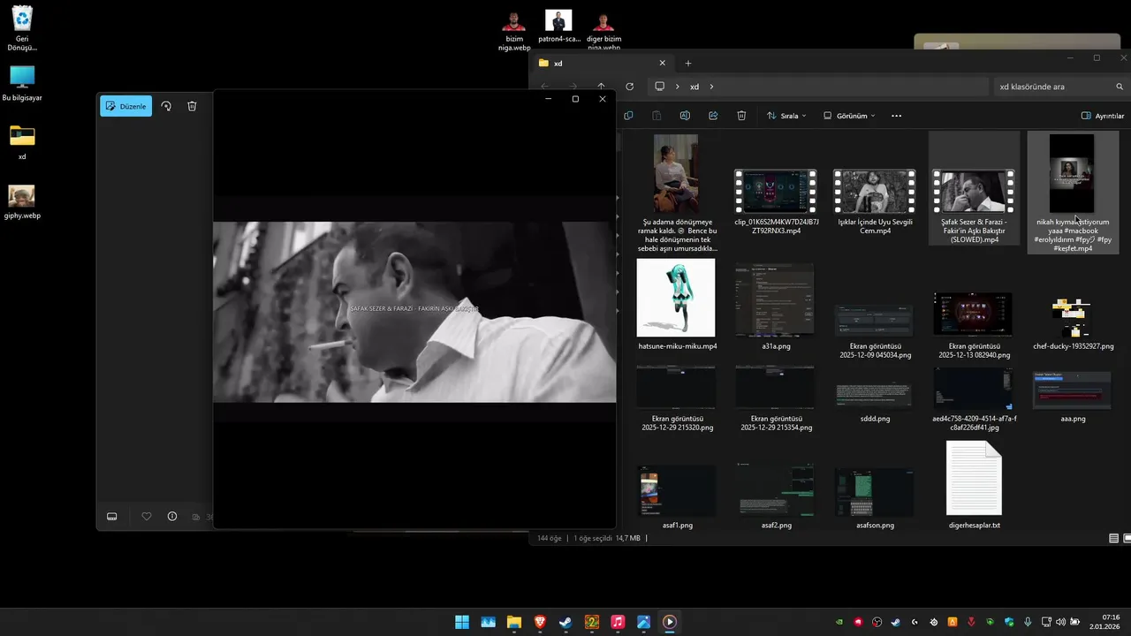Screen dimensions: 1131x636
Task: Rename the selected file via toolbar icon
Action: pyautogui.click(x=685, y=116)
